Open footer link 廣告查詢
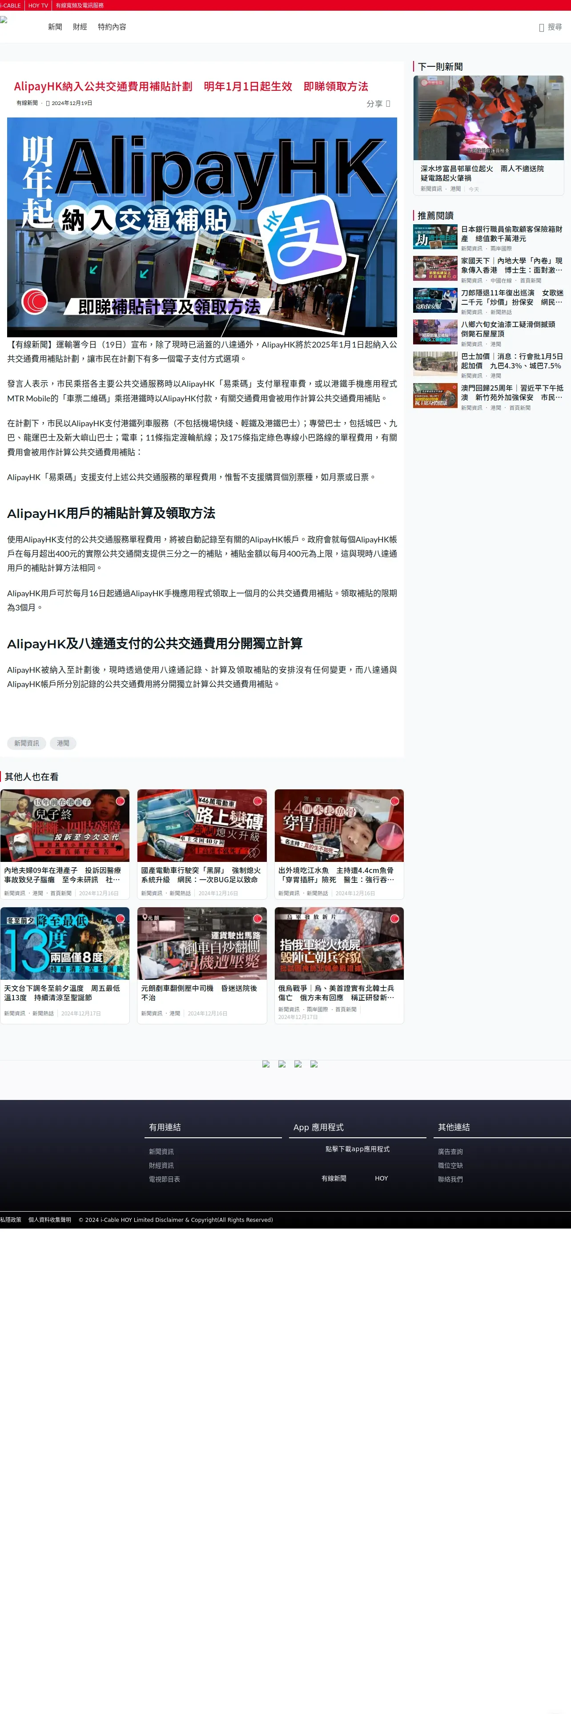 450,1152
